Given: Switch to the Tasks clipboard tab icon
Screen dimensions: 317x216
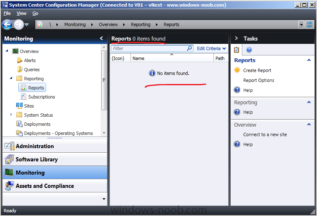Looking at the screenshot, I should pos(237,50).
